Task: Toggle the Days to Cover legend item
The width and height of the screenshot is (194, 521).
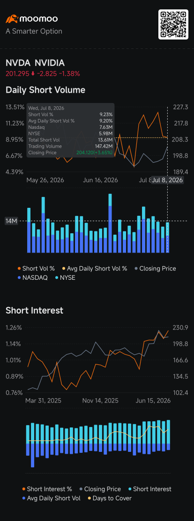Action: tap(109, 498)
